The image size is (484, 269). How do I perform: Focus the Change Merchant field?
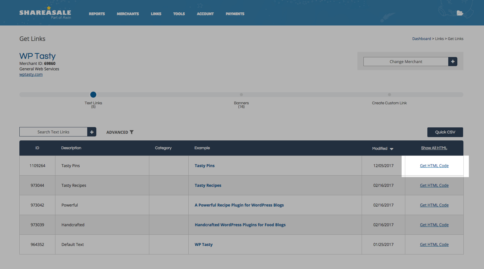click(x=406, y=62)
